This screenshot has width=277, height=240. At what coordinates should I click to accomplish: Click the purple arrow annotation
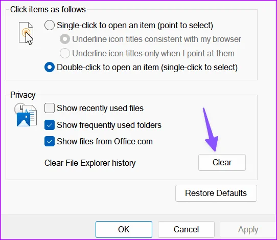coord(211,129)
